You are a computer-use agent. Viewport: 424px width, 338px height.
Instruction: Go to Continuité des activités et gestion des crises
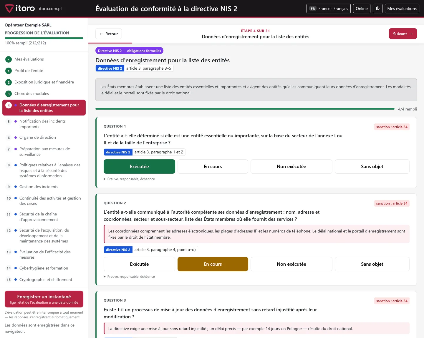tap(44, 201)
